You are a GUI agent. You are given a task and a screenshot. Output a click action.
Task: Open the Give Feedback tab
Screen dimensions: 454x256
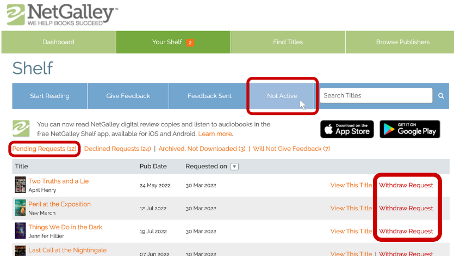click(128, 96)
